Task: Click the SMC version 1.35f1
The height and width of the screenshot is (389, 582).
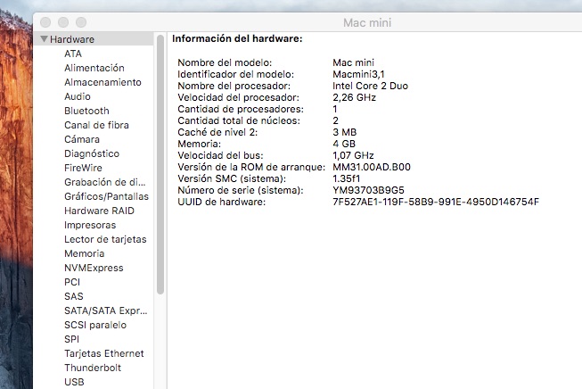Action: [347, 178]
